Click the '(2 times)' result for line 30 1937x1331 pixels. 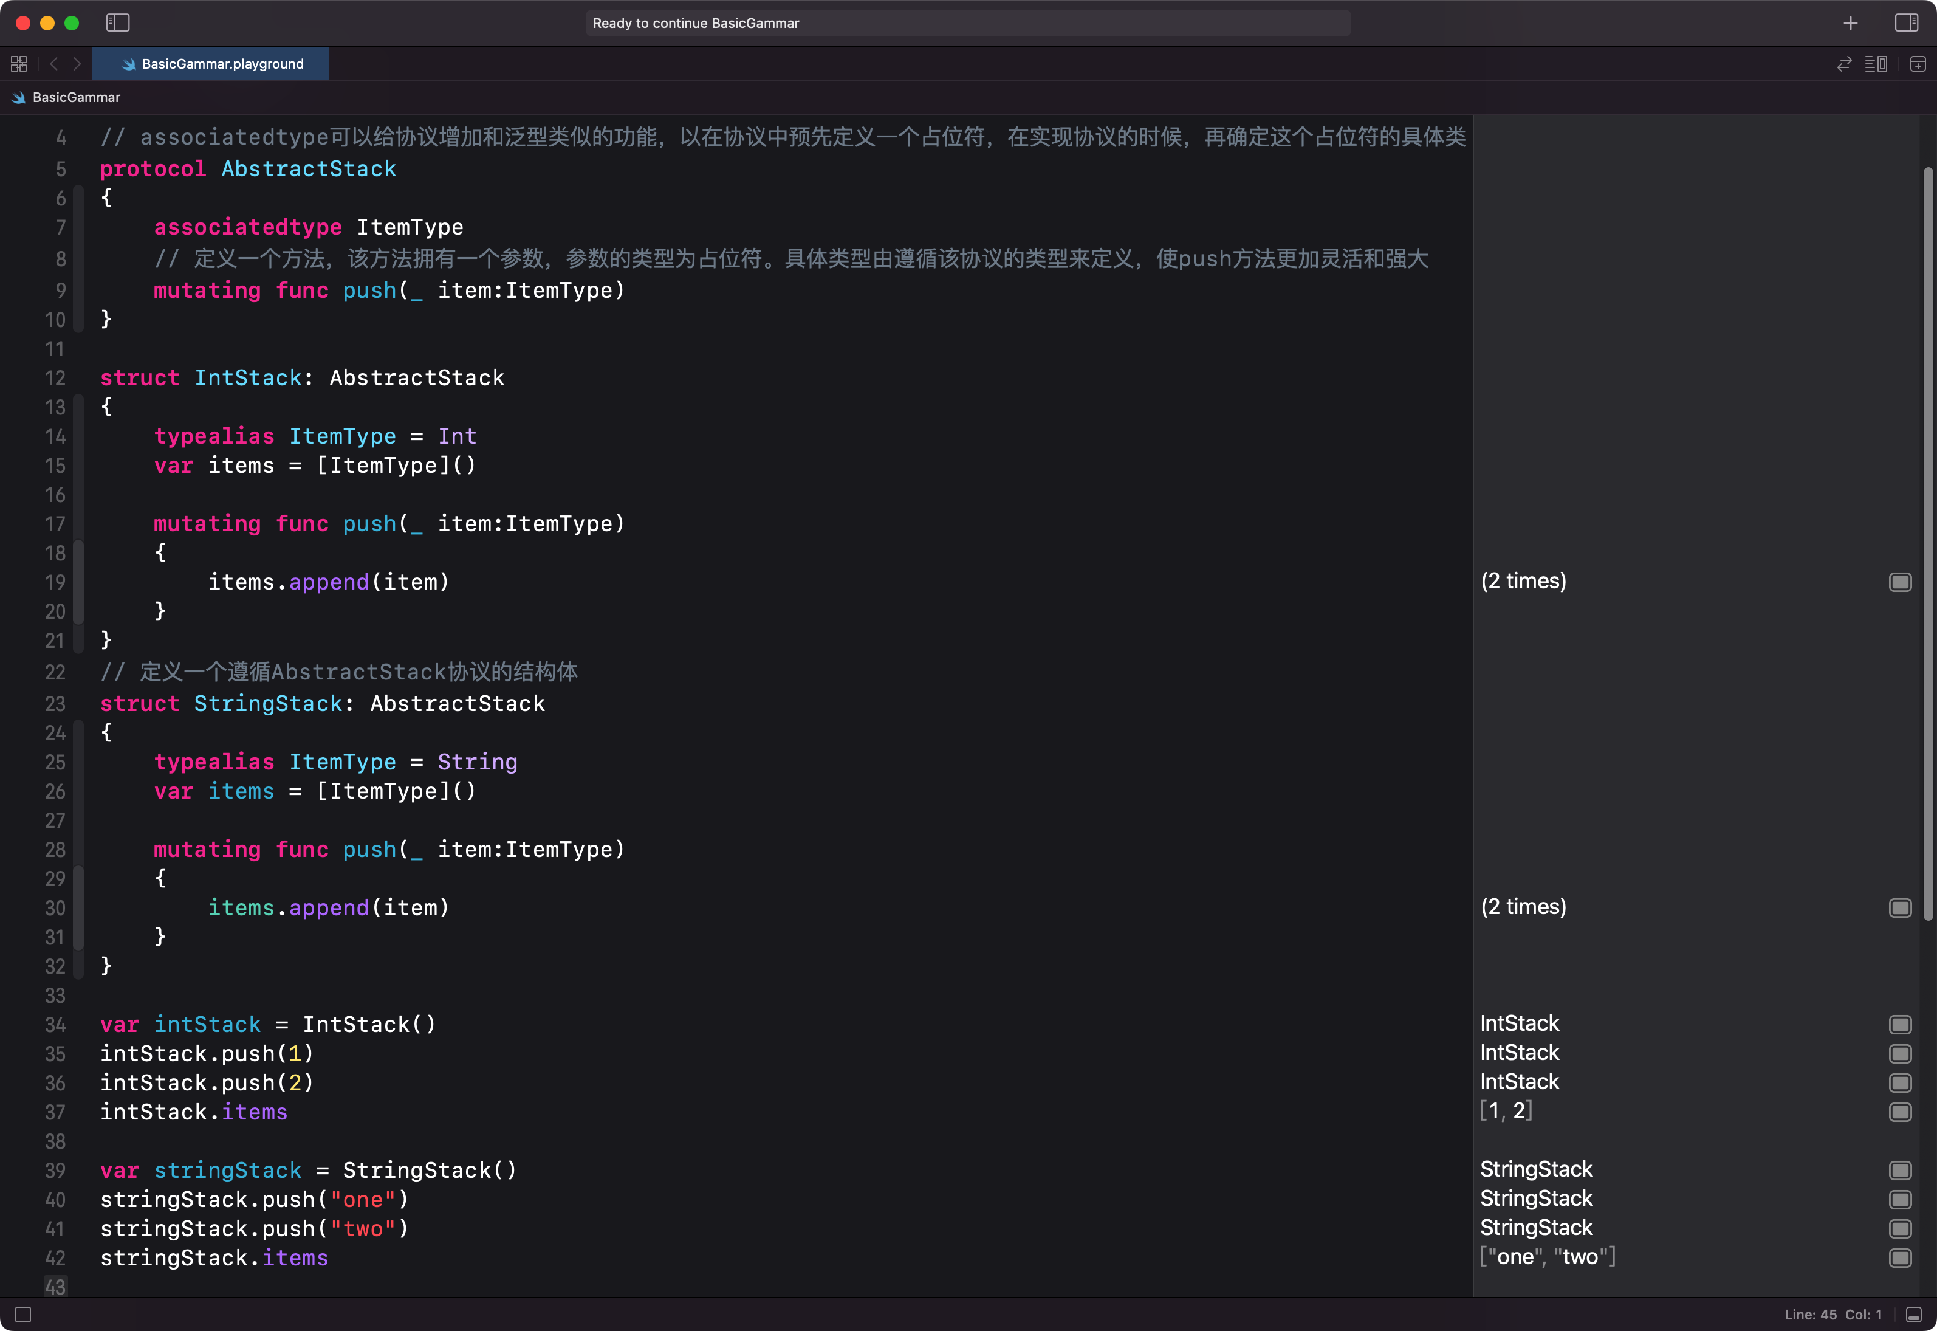click(1523, 907)
